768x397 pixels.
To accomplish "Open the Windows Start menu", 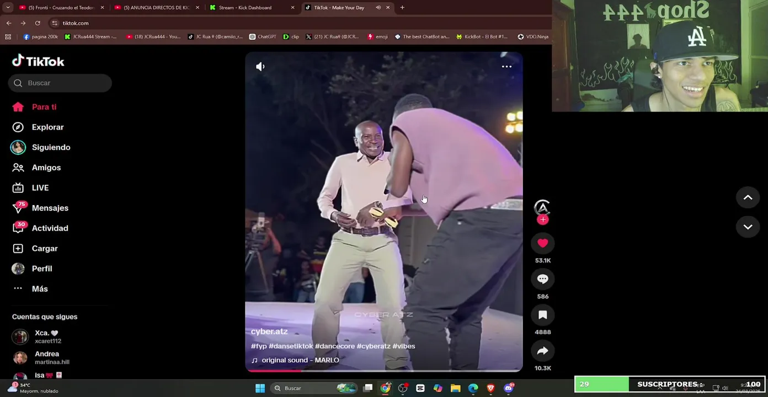I will [x=260, y=388].
